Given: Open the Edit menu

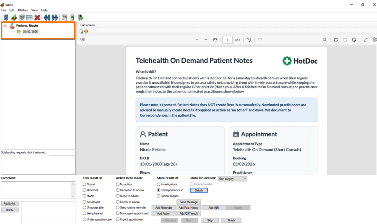Looking at the screenshot, I should click(x=12, y=10).
